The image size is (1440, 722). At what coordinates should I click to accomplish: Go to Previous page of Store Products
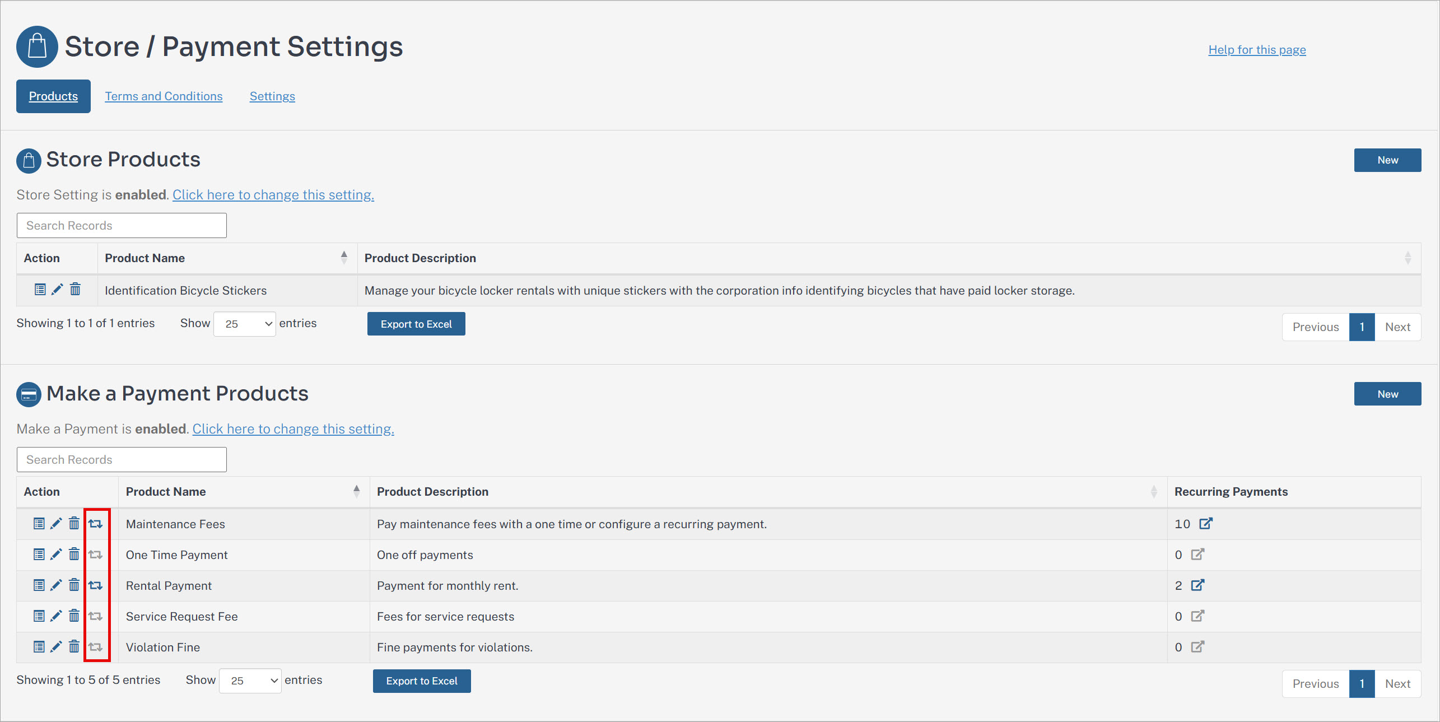click(x=1316, y=327)
